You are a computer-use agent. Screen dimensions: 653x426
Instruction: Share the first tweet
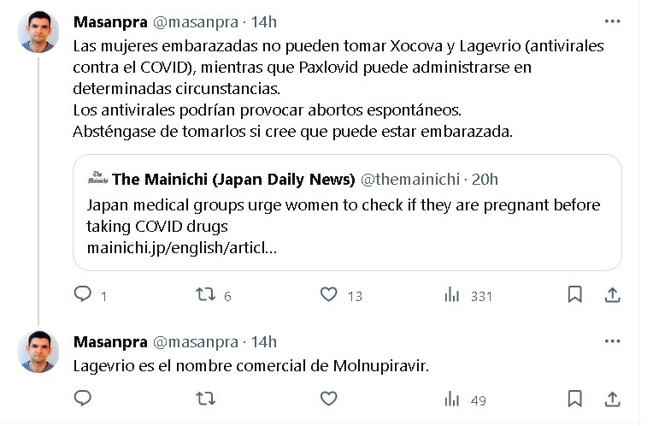tap(612, 295)
